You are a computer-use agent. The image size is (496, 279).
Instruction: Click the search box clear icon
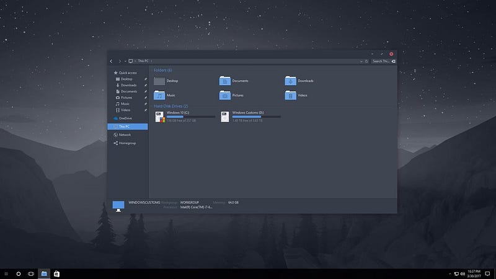[394, 61]
